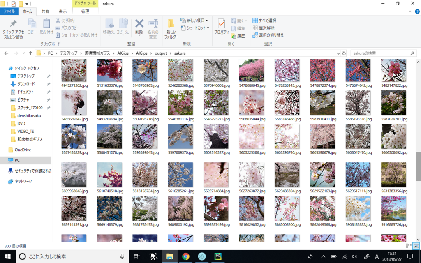Open Task View on taskbar
The height and width of the screenshot is (263, 421).
[x=136, y=256]
